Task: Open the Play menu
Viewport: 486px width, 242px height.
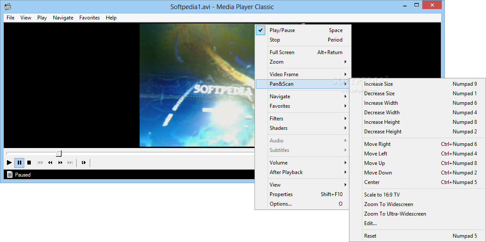Action: [42, 18]
